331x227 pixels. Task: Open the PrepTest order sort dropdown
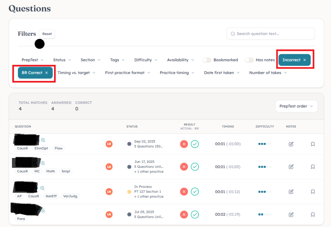(296, 106)
